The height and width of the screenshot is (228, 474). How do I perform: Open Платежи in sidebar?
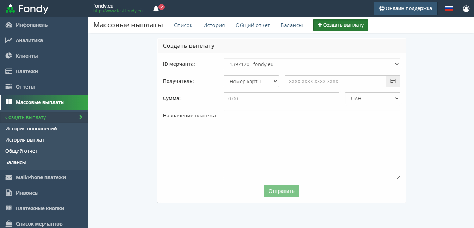(44, 71)
